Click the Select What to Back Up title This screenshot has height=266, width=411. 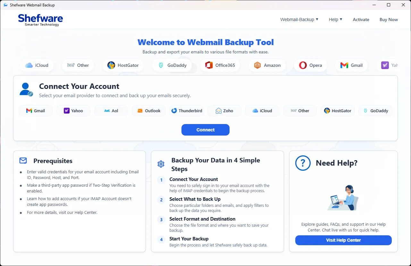(195, 199)
